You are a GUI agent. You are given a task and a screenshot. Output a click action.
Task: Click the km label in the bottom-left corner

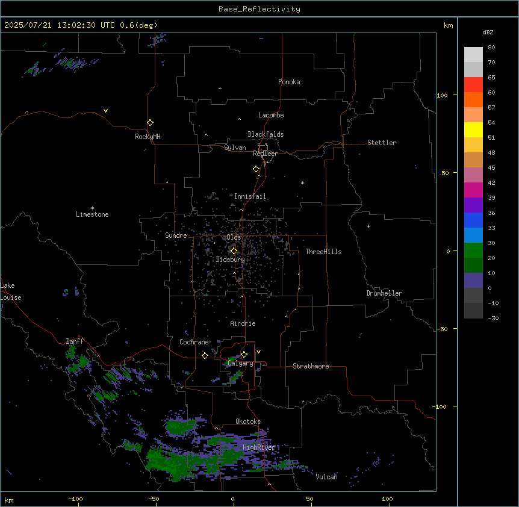pos(9,500)
